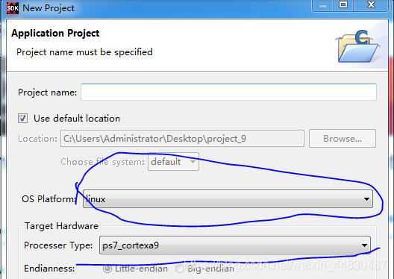Click the Location path field
394x279 pixels.
point(182,138)
